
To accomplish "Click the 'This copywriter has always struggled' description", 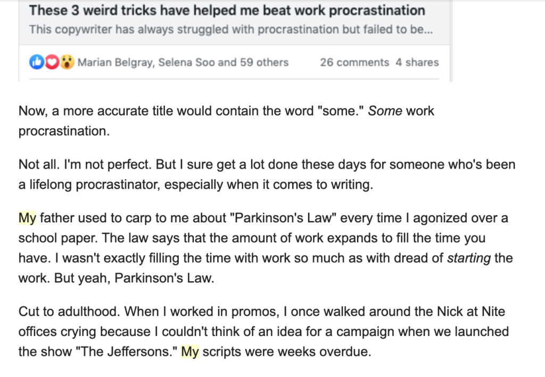I will (x=231, y=29).
